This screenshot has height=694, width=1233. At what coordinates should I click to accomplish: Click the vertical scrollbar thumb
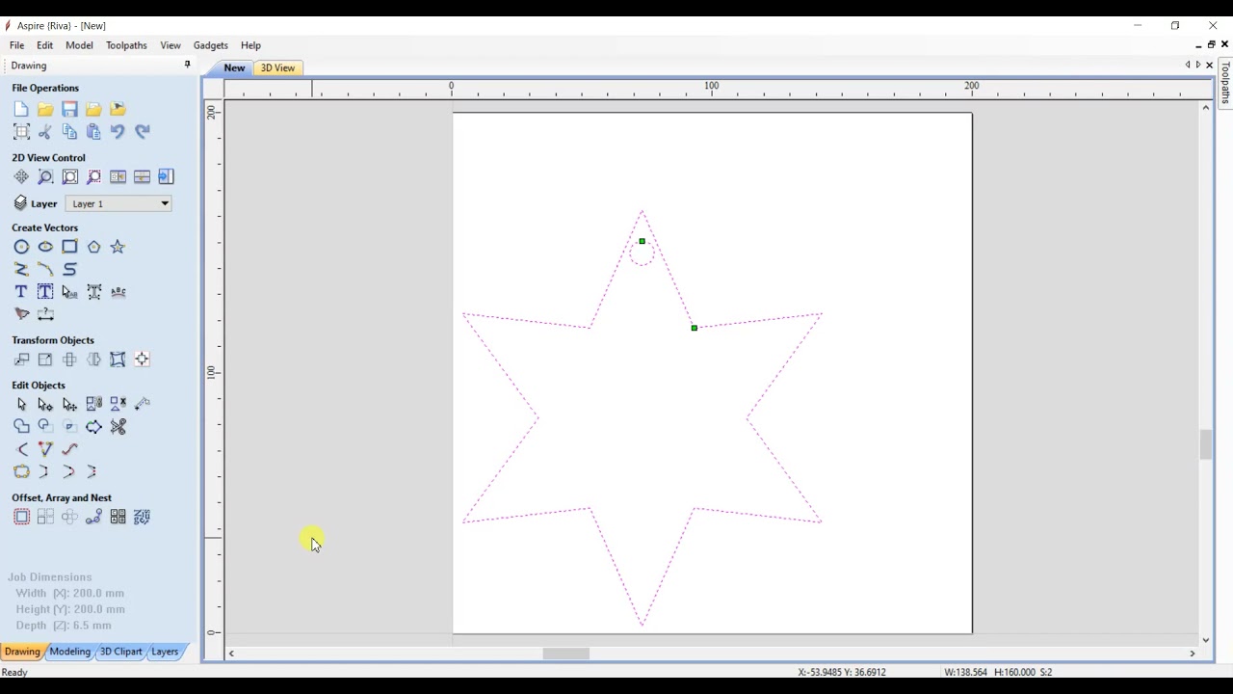point(1205,444)
